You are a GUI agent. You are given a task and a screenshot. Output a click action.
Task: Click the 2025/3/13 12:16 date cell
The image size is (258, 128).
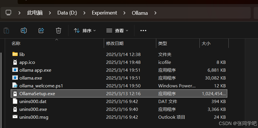123,94
